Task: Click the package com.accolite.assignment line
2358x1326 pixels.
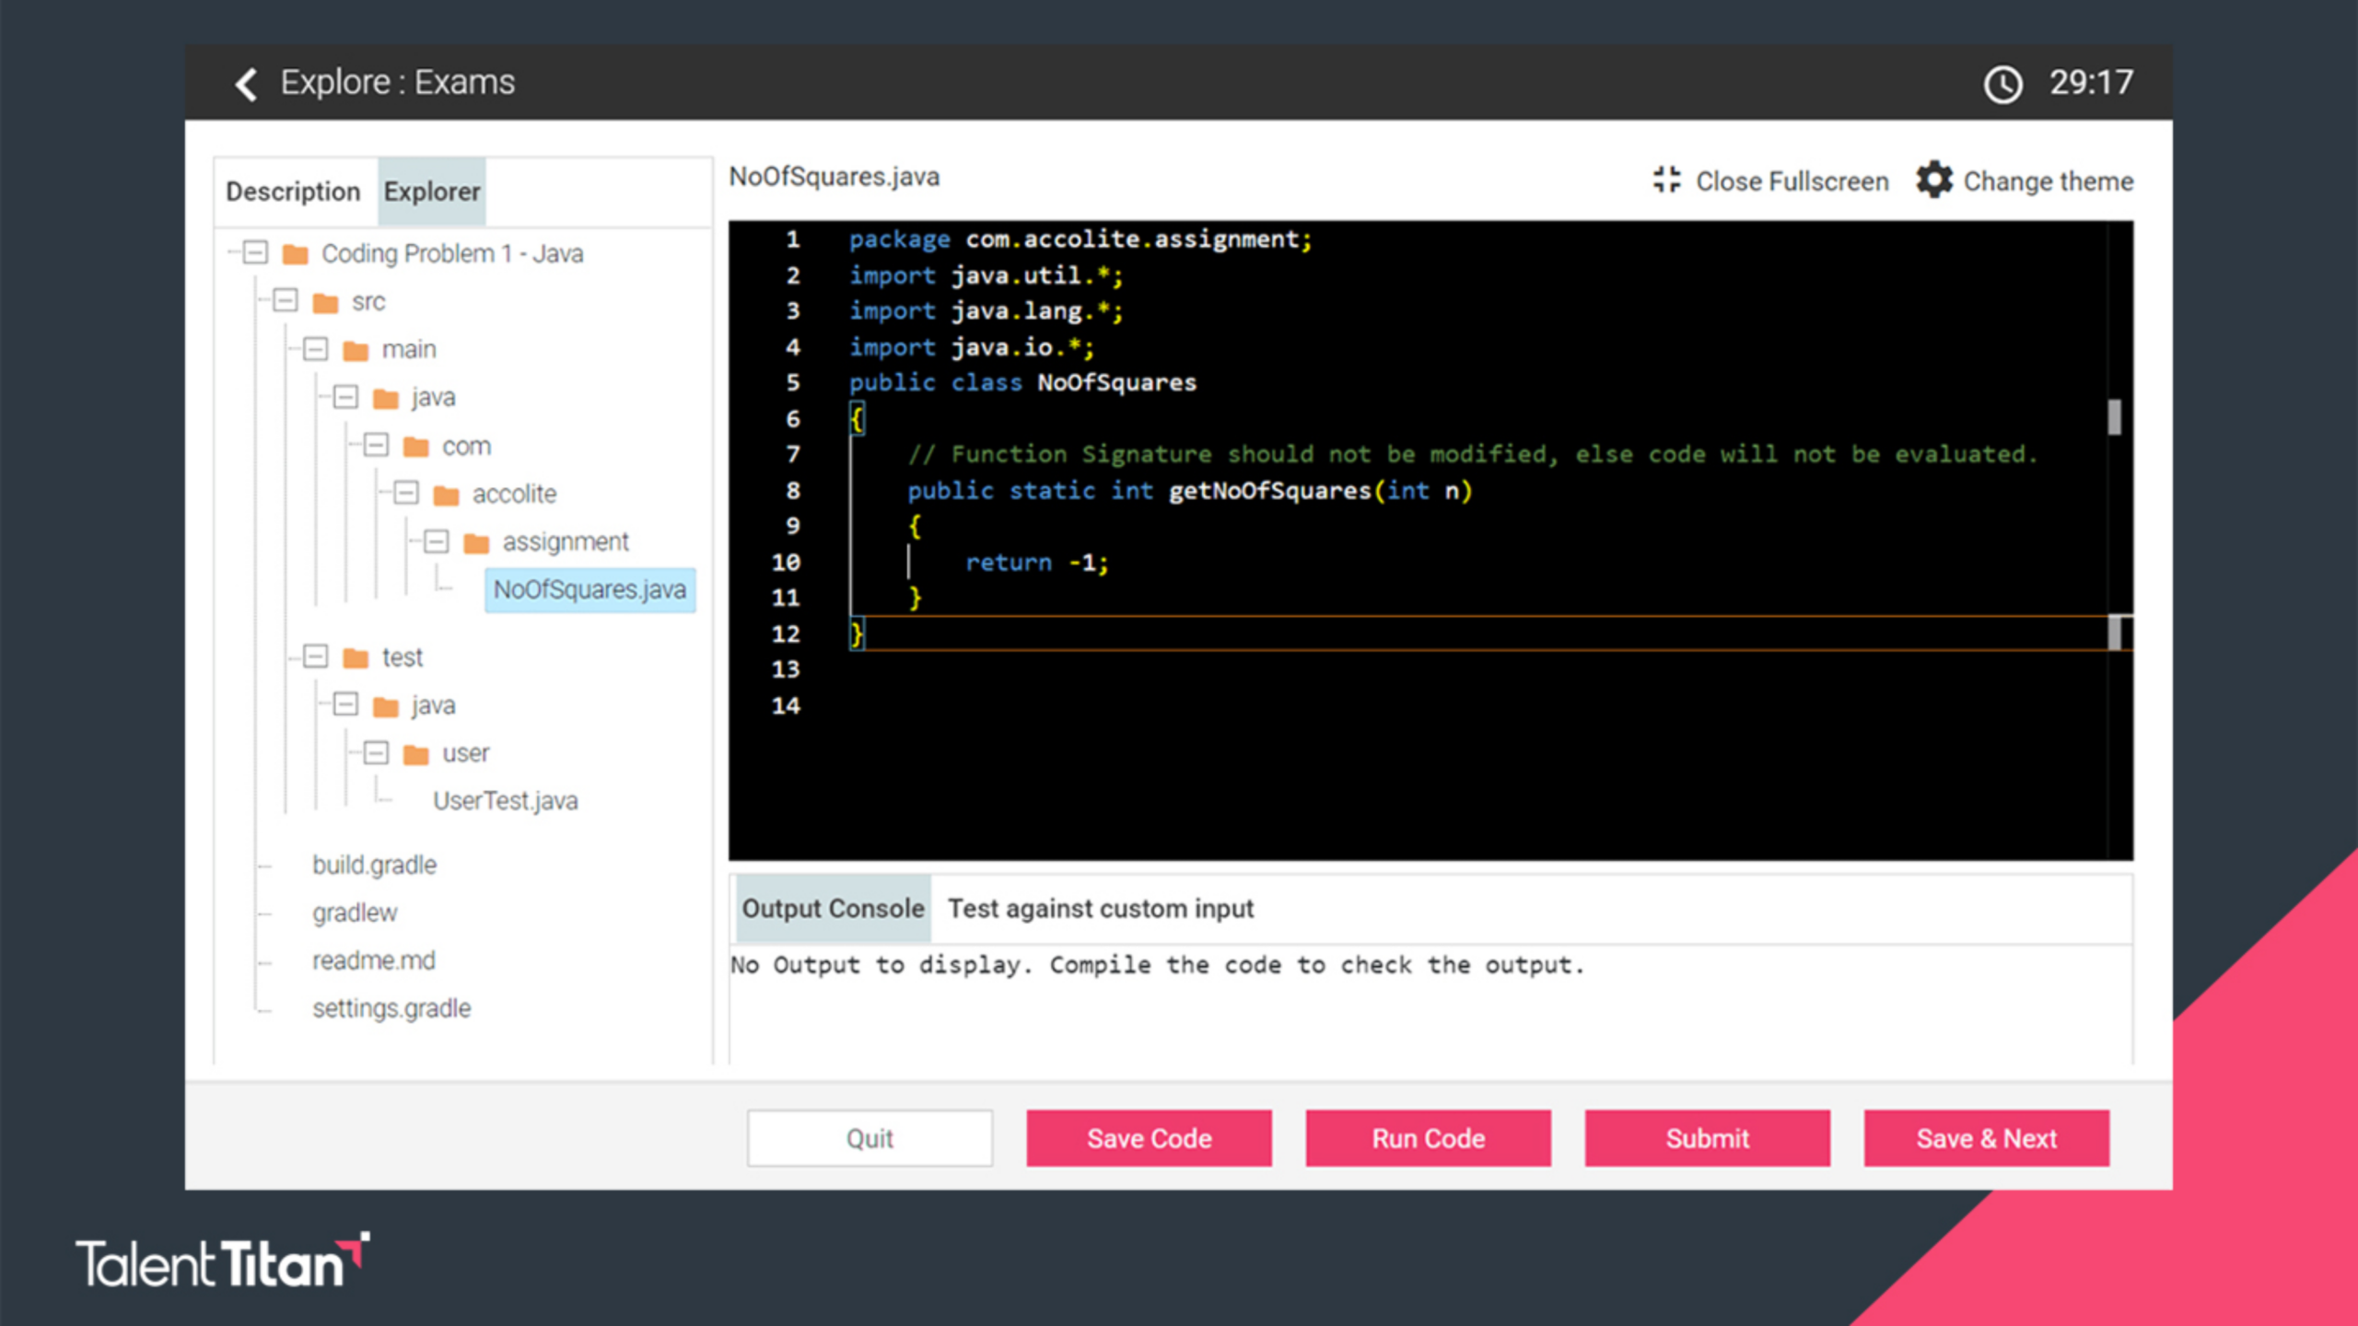Action: click(1080, 239)
